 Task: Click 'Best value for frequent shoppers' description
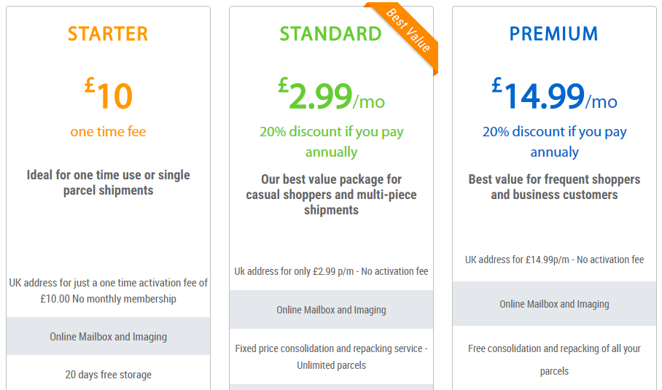point(554,187)
